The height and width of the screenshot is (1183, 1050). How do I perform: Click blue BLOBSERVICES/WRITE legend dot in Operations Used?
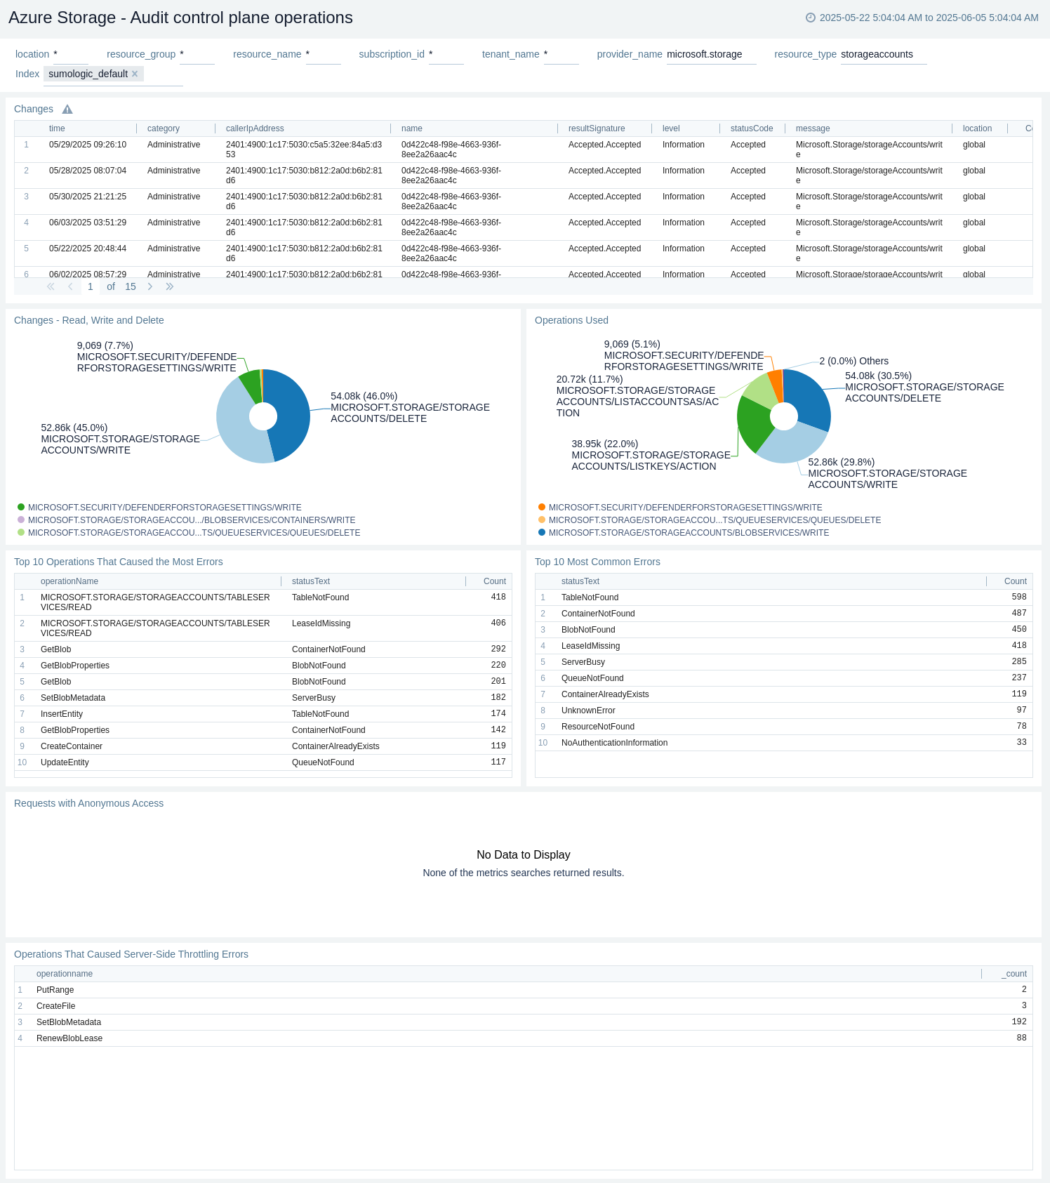tap(542, 532)
